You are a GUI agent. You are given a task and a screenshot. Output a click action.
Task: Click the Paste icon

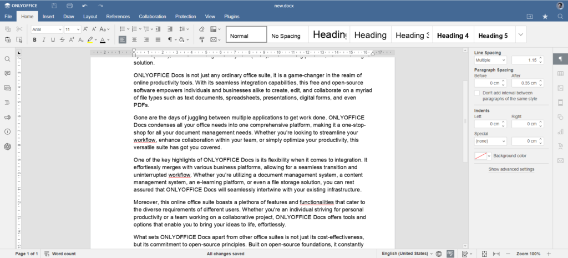coord(8,39)
